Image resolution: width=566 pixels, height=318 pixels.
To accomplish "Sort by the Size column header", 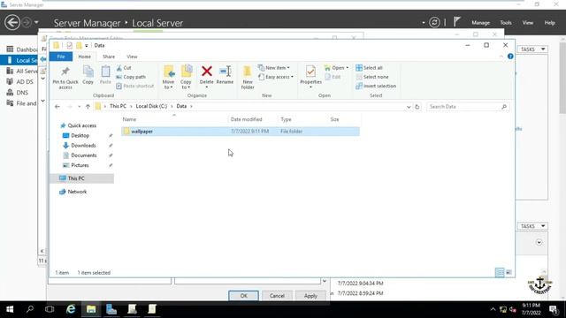I will coord(334,119).
